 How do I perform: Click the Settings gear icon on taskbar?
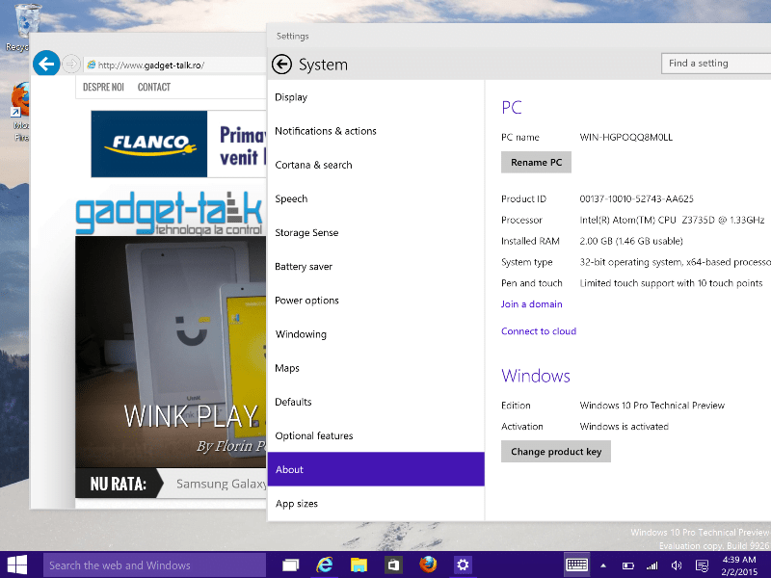(x=463, y=565)
